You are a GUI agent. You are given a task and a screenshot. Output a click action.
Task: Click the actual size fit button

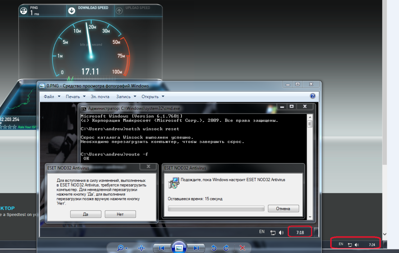point(142,248)
